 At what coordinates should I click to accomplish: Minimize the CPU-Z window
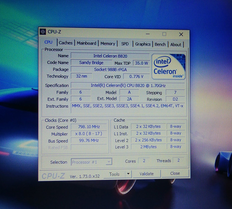coord(148,34)
